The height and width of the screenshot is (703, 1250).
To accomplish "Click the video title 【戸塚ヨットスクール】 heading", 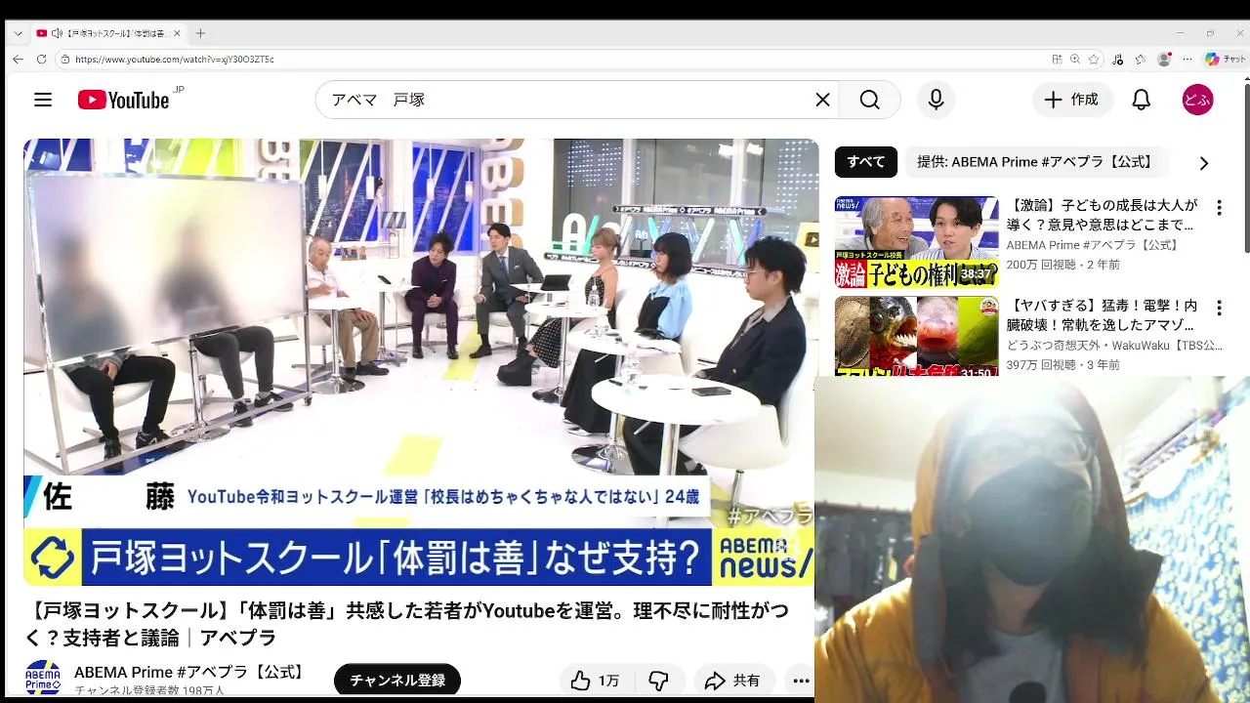I will 407,624.
